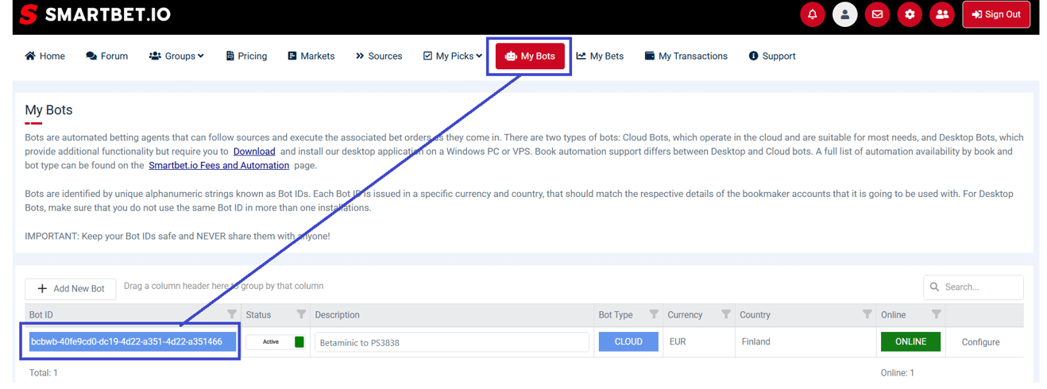Open the user profile icon
The height and width of the screenshot is (389, 1047).
[845, 14]
